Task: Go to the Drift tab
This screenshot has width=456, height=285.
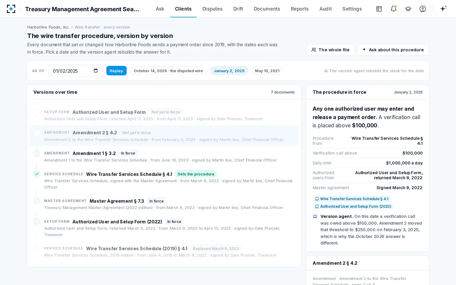Action: [x=238, y=9]
